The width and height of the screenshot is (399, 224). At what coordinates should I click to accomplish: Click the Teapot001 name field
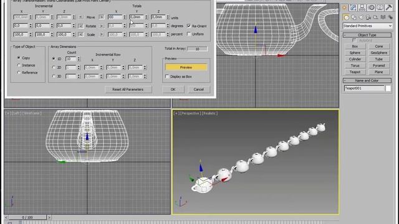(x=364, y=88)
